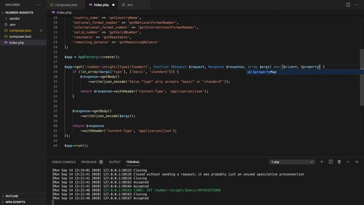Select the TERMINAL panel tab
The height and width of the screenshot is (205, 364).
pos(133,162)
